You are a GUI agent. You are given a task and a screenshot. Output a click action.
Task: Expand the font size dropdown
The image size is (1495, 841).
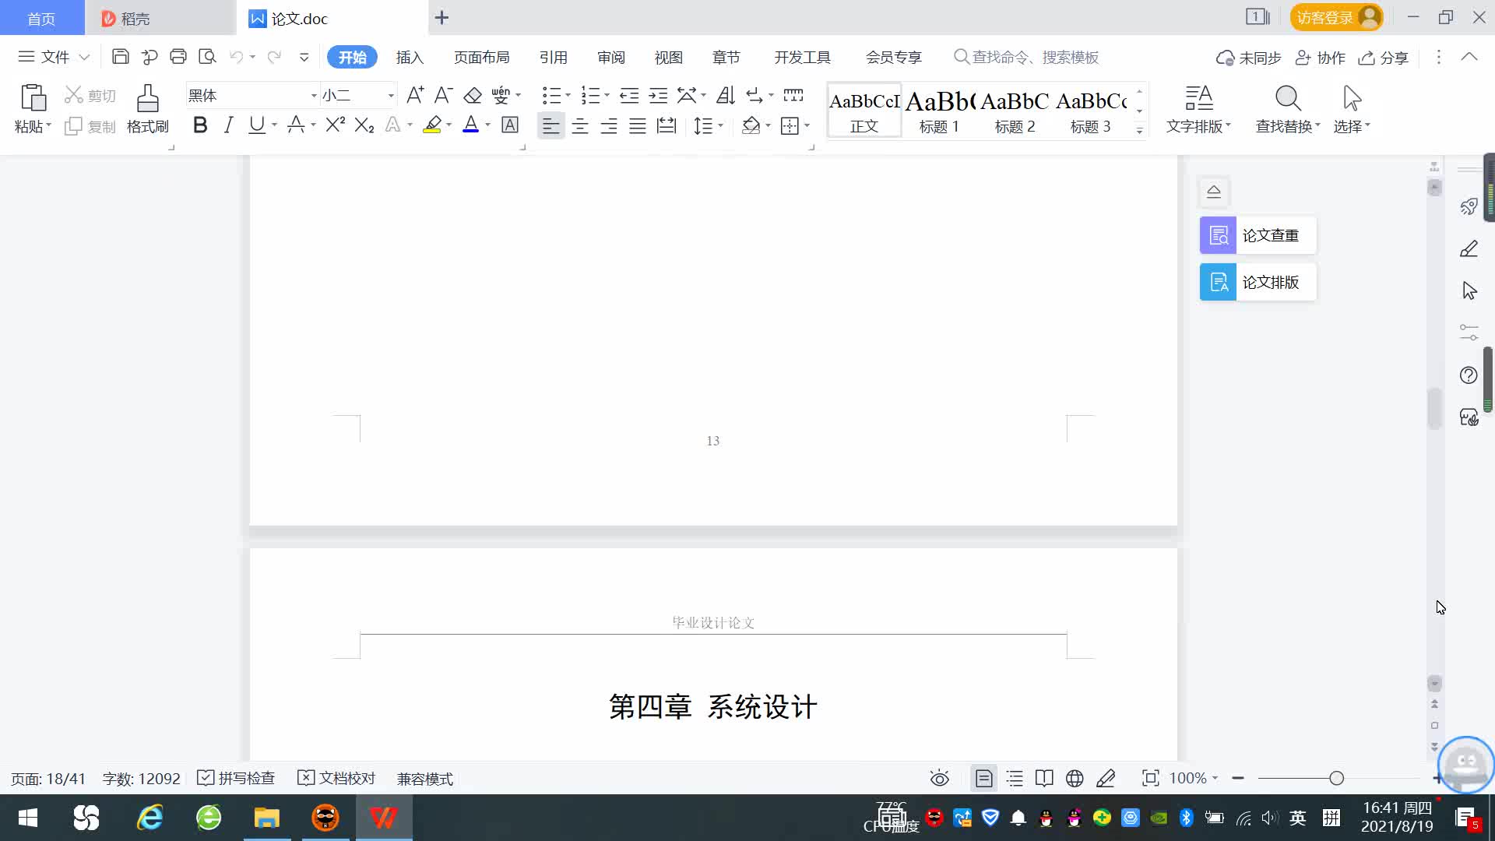point(391,95)
